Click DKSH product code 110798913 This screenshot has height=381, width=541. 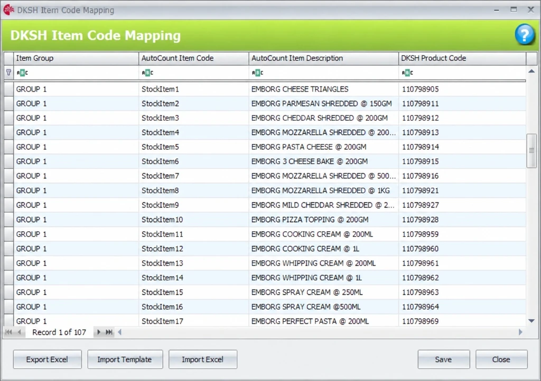(x=462, y=132)
